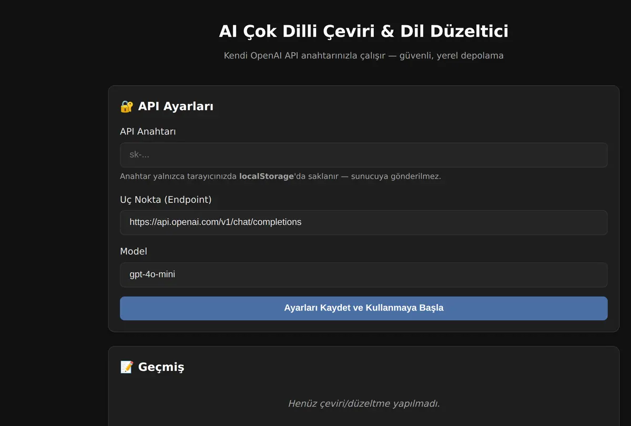Click the Model label
Screen dimensions: 631x426
[x=134, y=251]
